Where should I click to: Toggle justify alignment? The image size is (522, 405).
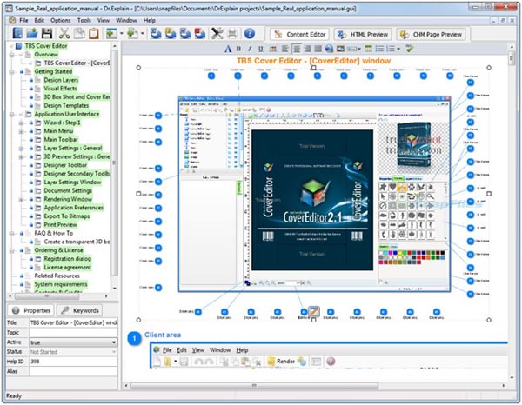[318, 49]
